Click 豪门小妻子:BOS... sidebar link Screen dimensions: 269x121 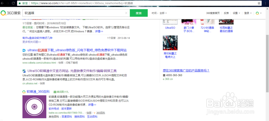click(x=189, y=29)
